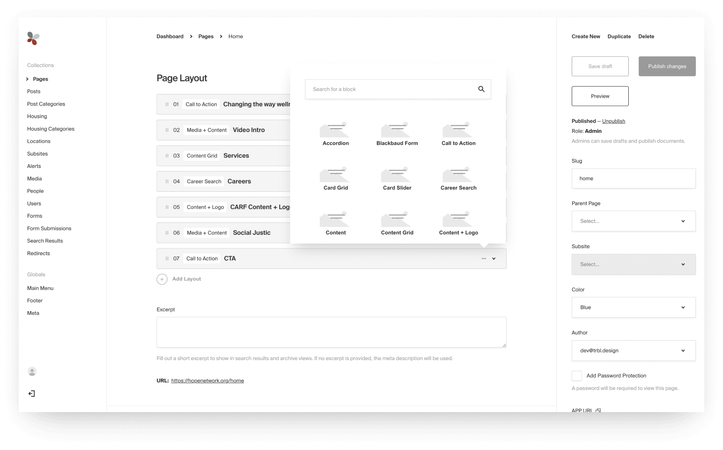Select the Accordion block icon
This screenshot has width=723, height=450.
pyautogui.click(x=335, y=130)
